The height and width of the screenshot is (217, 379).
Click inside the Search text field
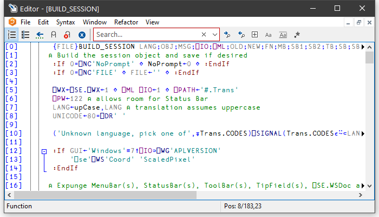(x=146, y=35)
